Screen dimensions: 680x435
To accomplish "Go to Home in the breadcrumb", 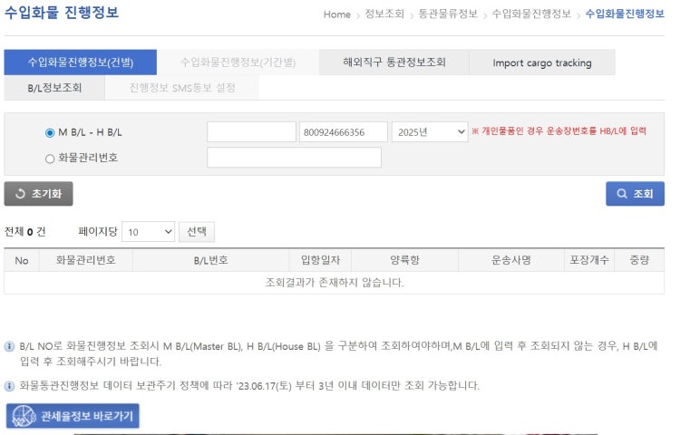I will pos(336,14).
